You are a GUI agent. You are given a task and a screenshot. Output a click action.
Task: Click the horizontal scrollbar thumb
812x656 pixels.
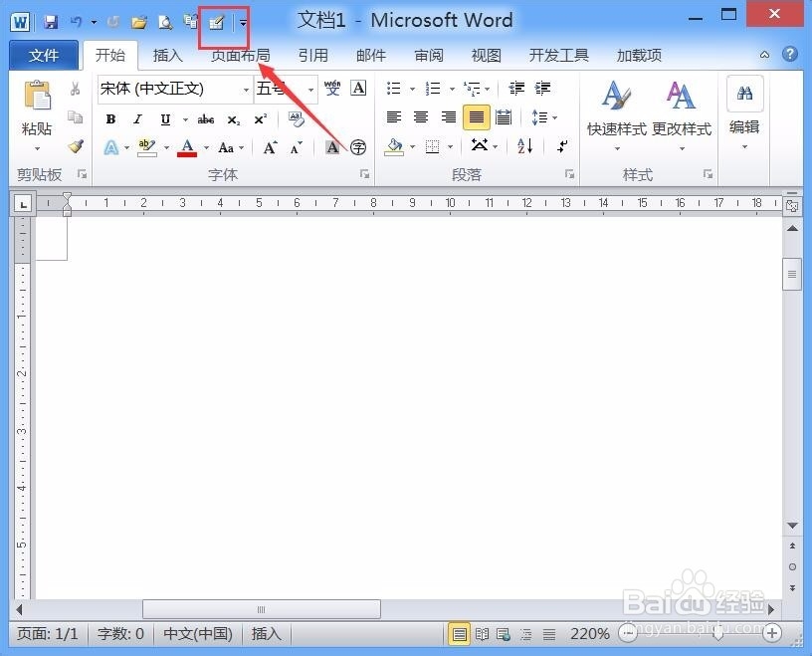(x=262, y=609)
